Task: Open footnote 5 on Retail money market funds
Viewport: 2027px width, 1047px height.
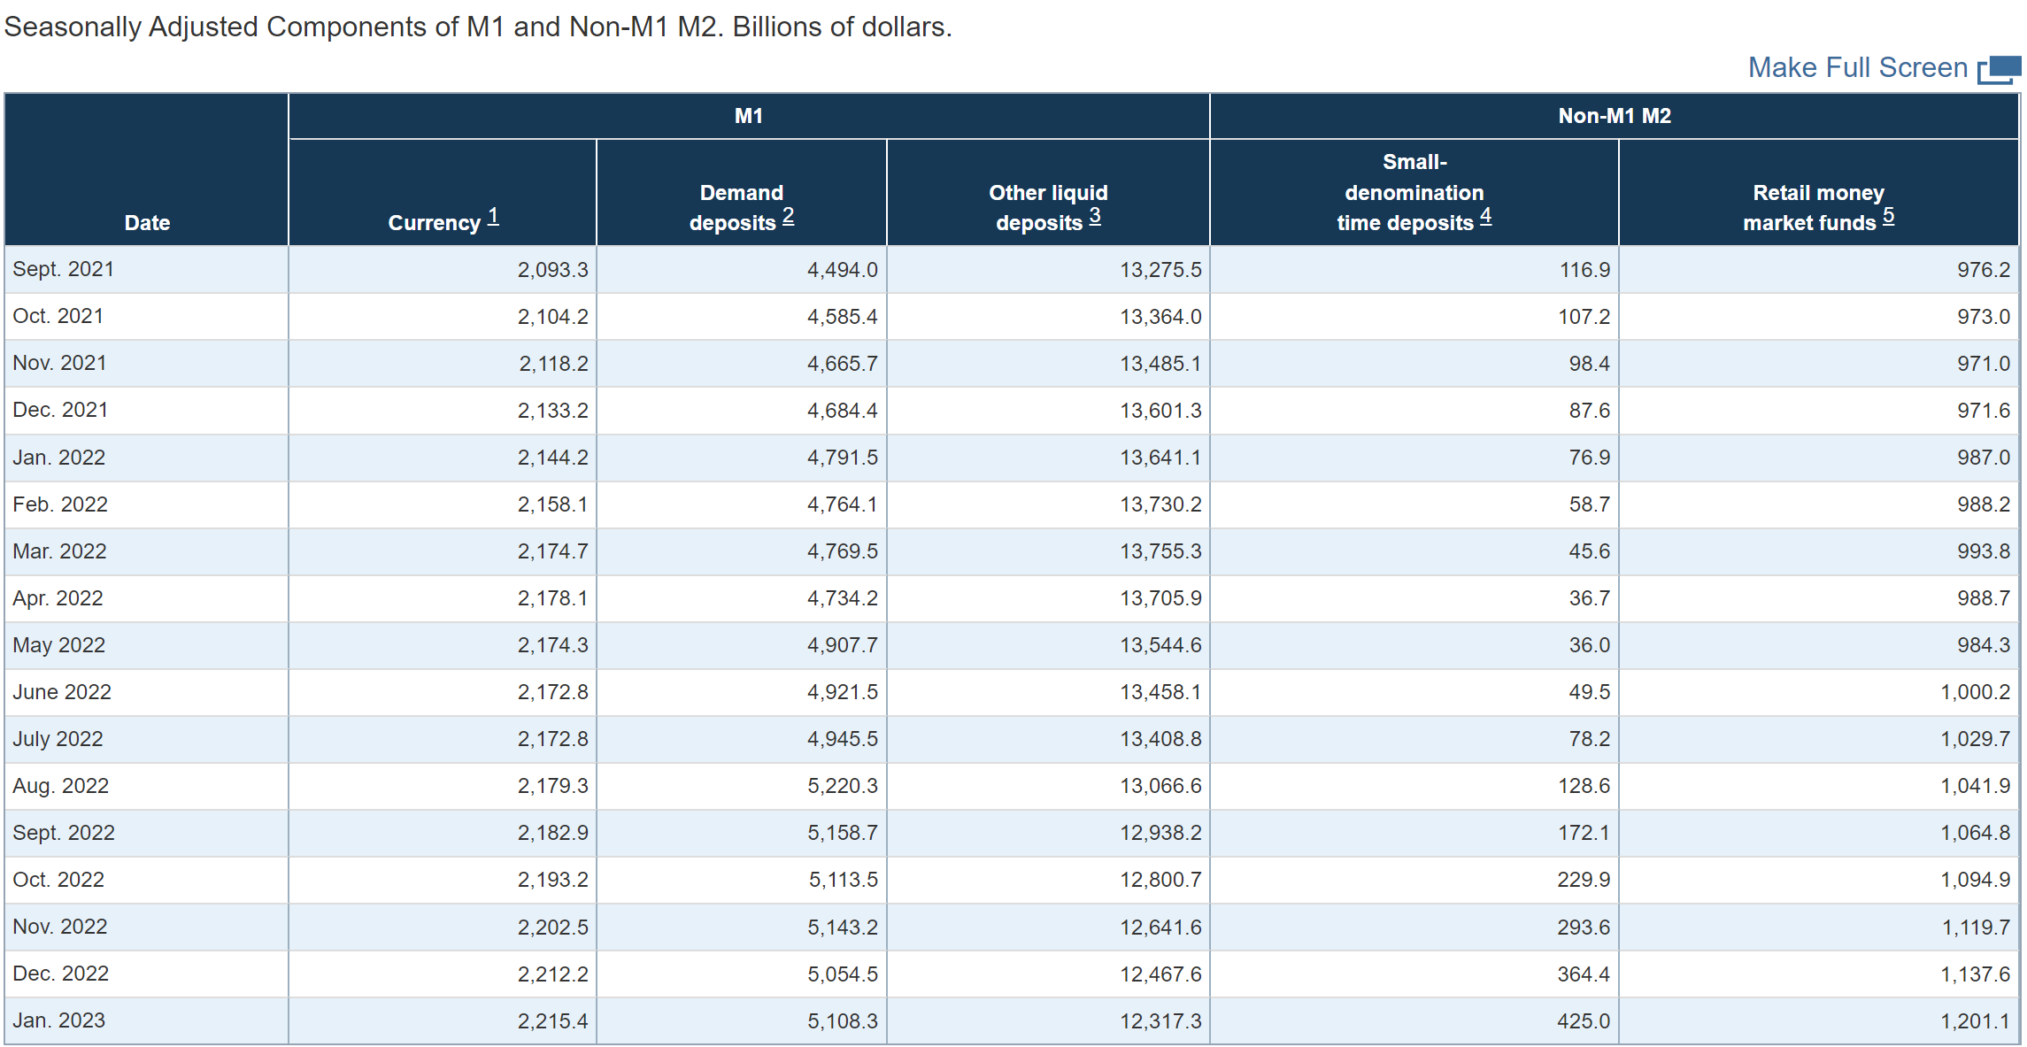Action: [x=1888, y=216]
